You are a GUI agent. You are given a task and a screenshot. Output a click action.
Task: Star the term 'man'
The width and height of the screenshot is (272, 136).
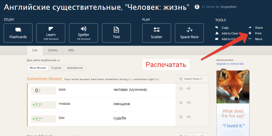click(181, 89)
